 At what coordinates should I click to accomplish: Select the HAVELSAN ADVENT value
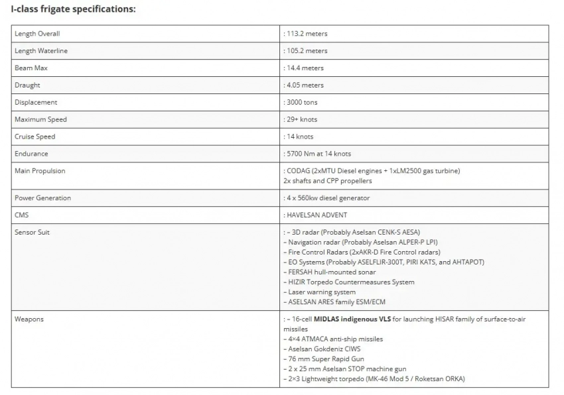pos(316,215)
